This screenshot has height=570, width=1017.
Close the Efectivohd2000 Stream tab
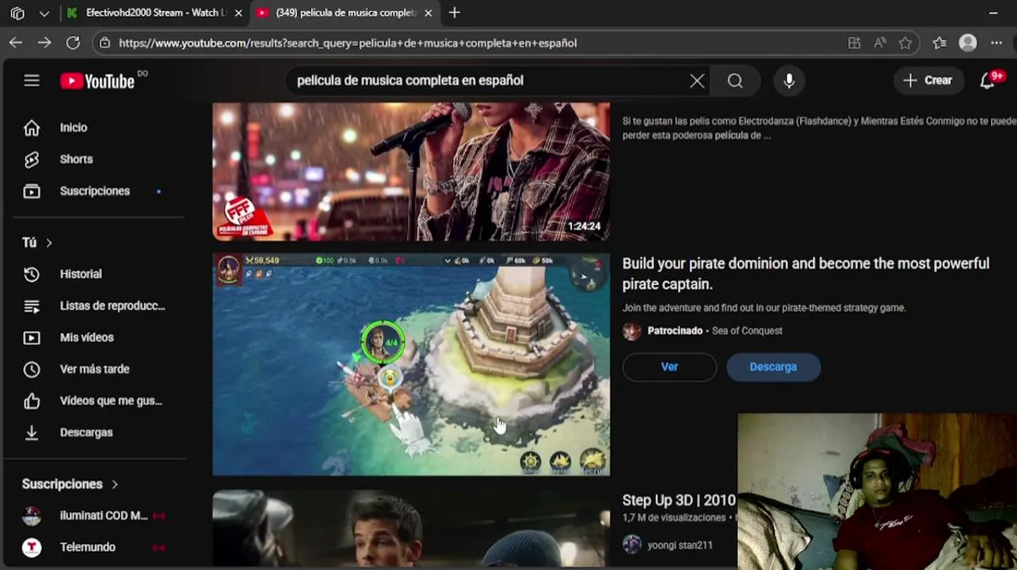click(x=238, y=13)
